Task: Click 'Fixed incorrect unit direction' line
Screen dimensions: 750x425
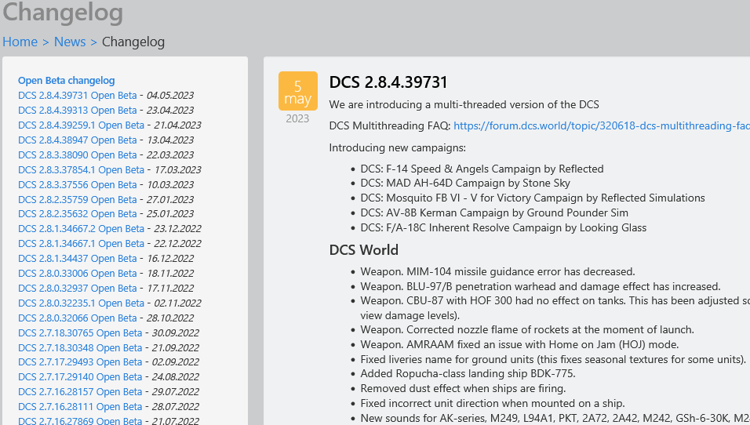Action: pyautogui.click(x=492, y=403)
